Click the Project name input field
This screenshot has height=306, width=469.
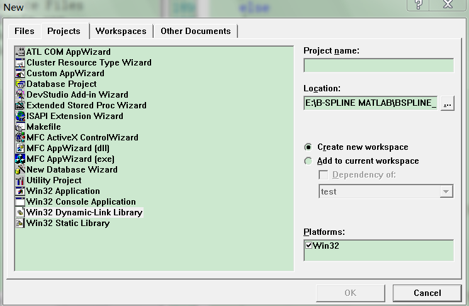(379, 65)
